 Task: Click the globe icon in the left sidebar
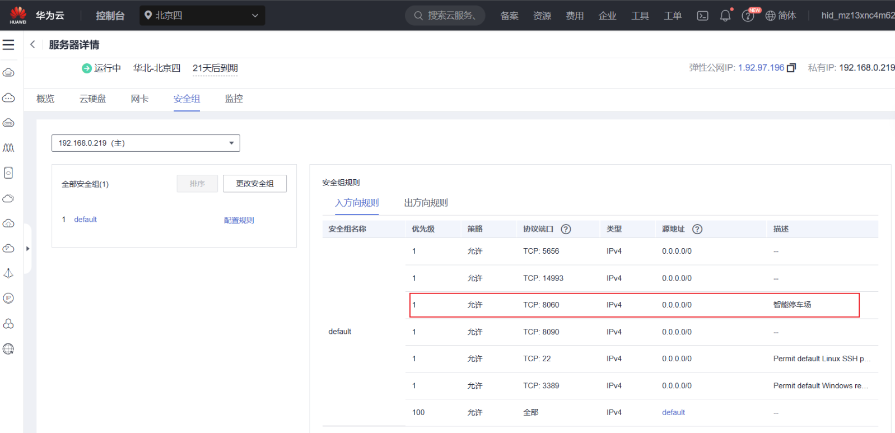click(8, 349)
